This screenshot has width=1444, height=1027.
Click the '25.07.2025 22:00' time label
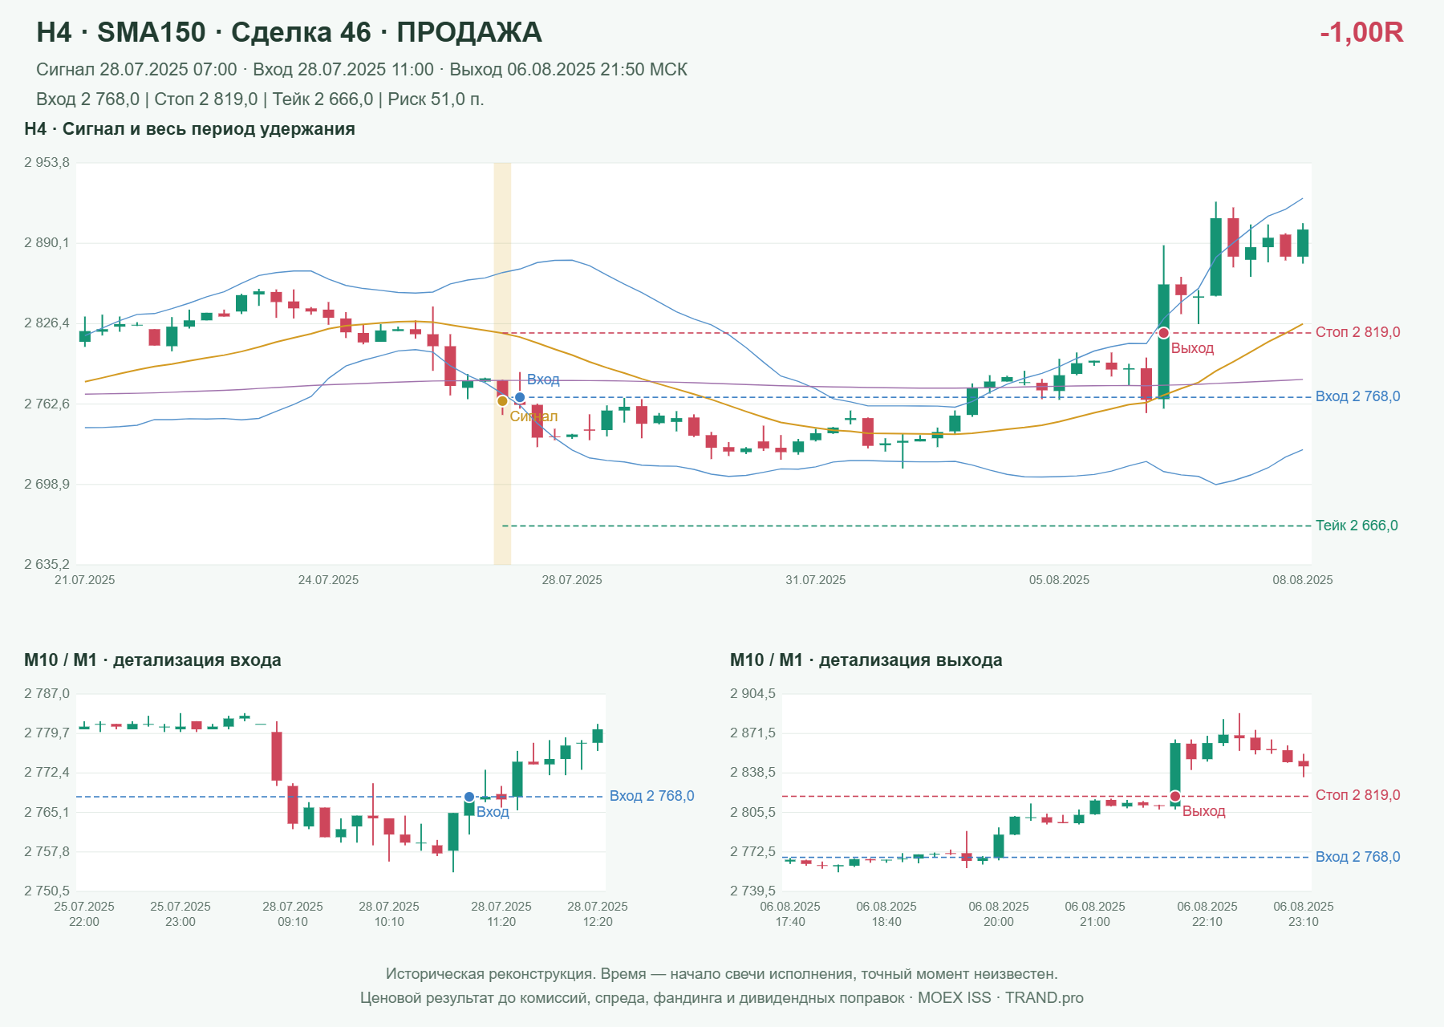point(84,914)
